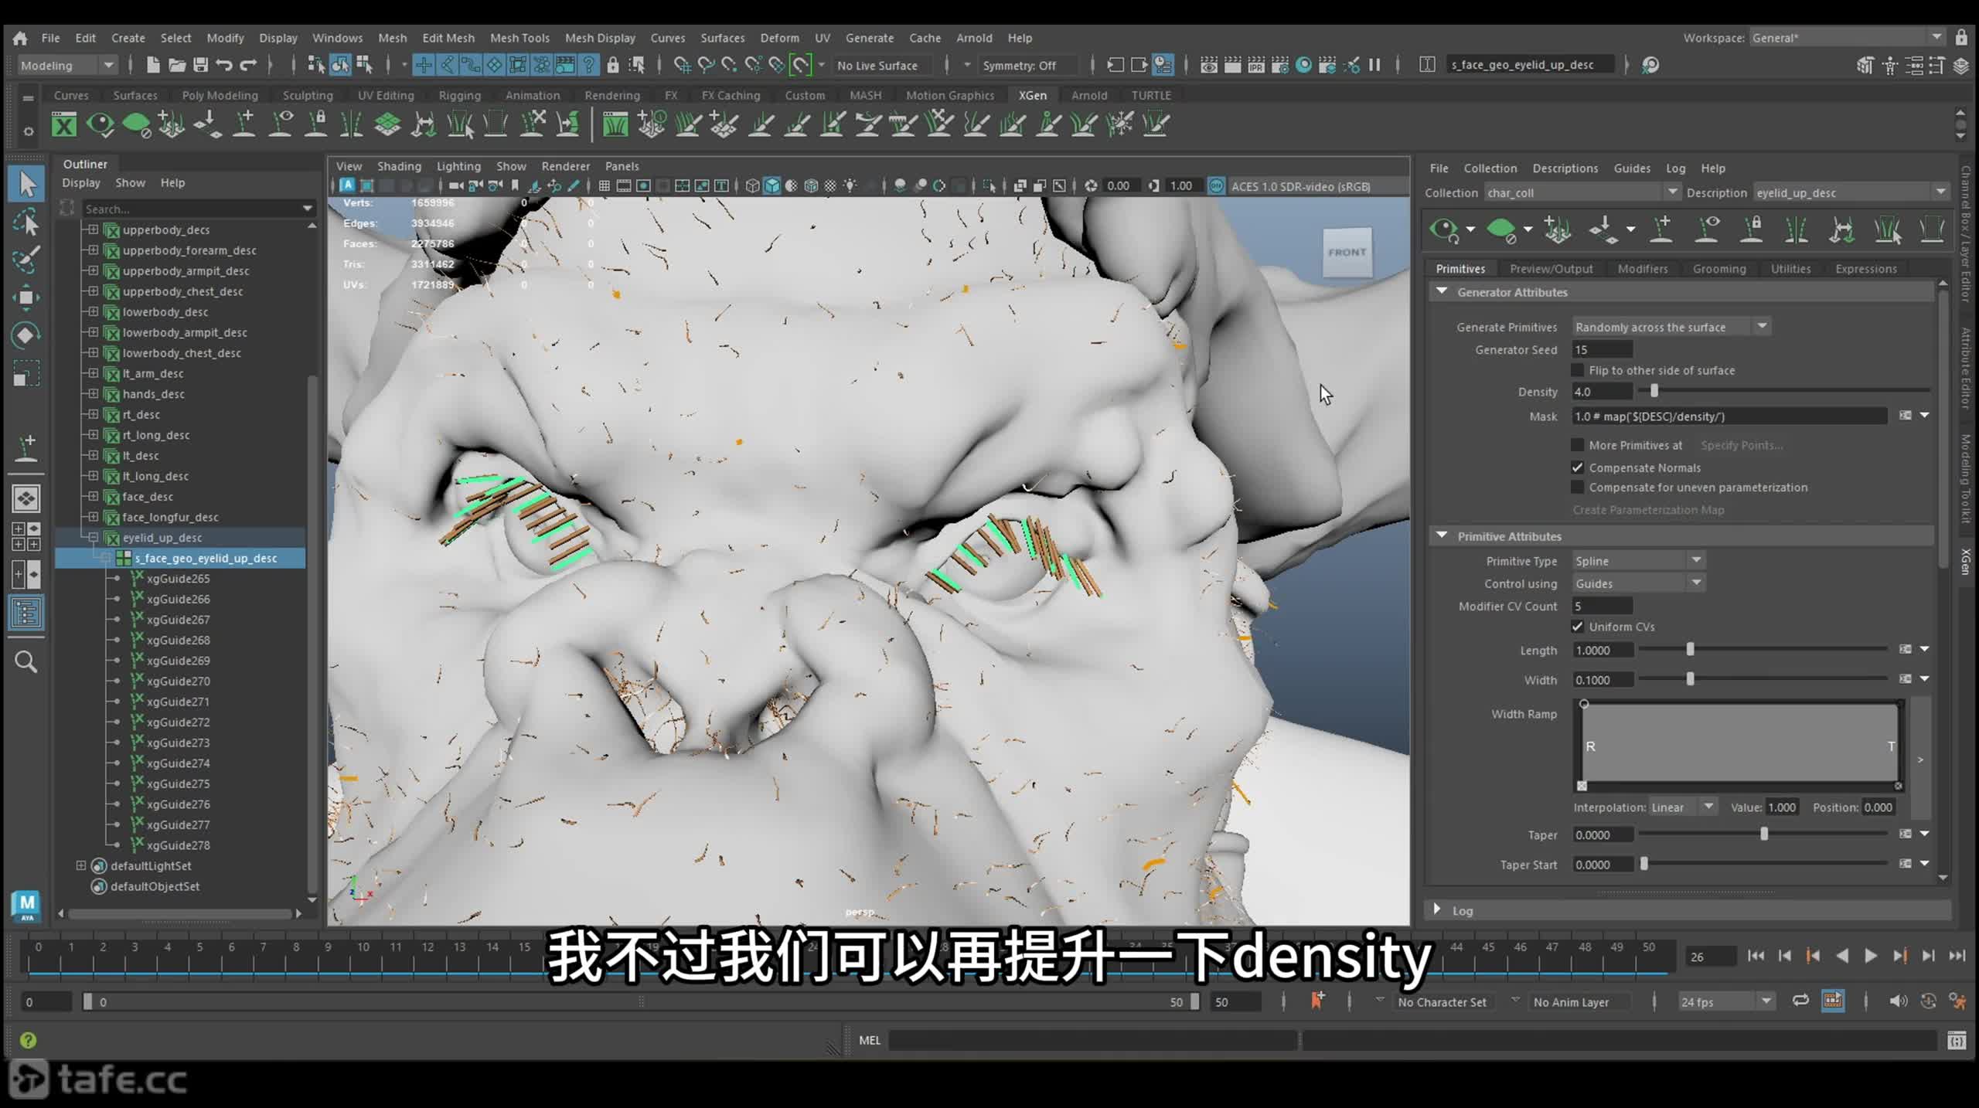Click XGen panel update preview eye icon
This screenshot has width=1979, height=1108.
pos(1443,229)
